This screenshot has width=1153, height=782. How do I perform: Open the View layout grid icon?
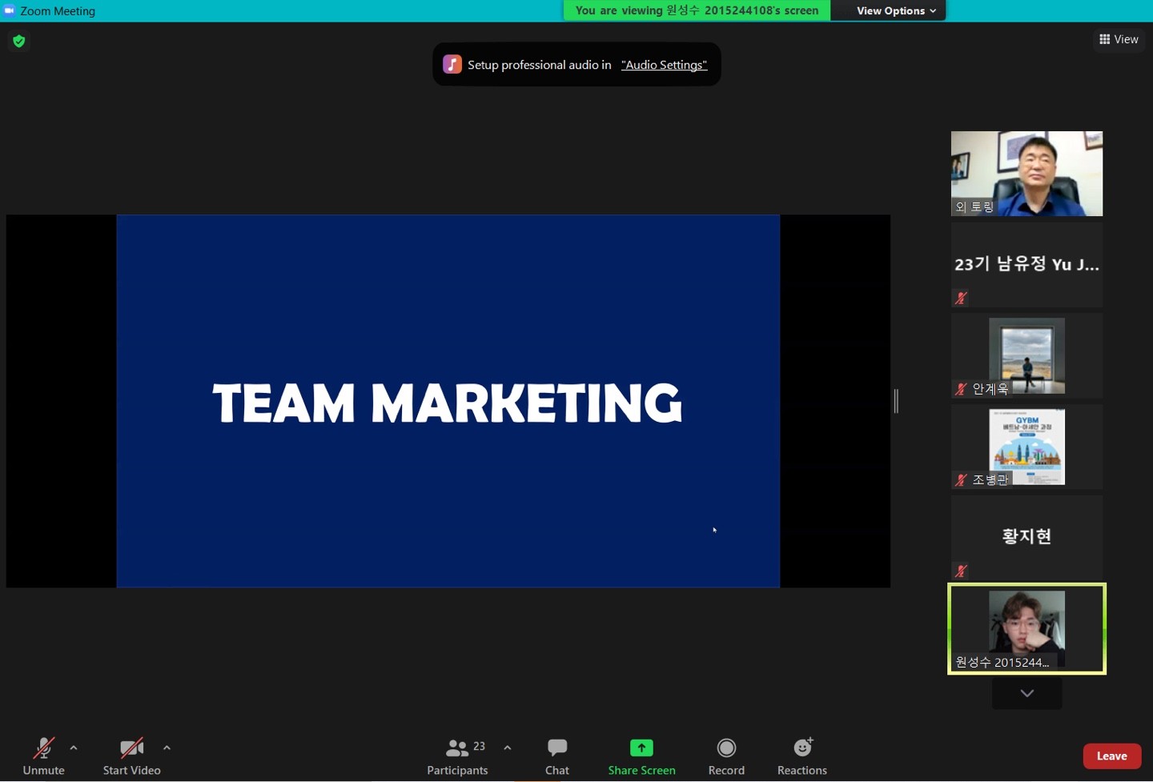click(x=1105, y=39)
